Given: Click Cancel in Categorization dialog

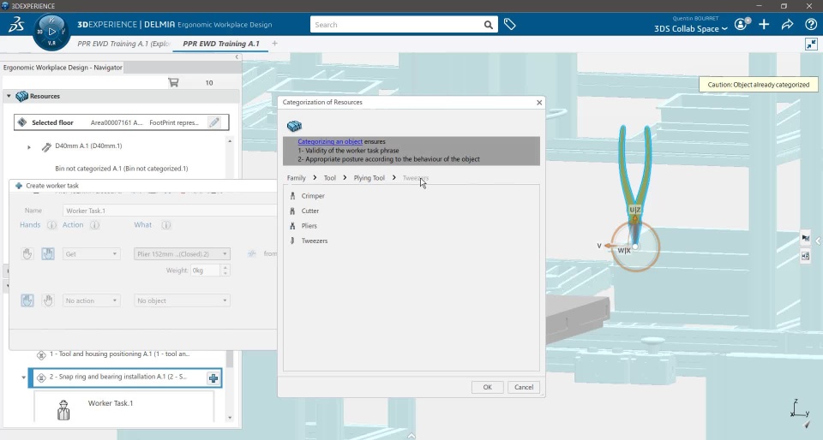Looking at the screenshot, I should [524, 387].
